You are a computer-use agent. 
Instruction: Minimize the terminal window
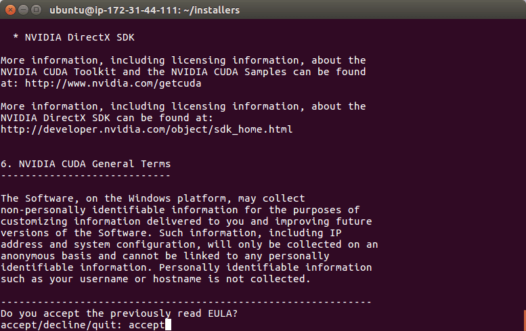pos(23,10)
